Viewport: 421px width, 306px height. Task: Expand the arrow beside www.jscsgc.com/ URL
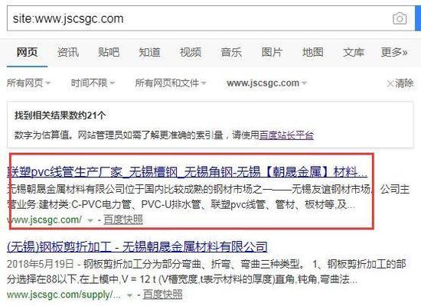[90, 220]
